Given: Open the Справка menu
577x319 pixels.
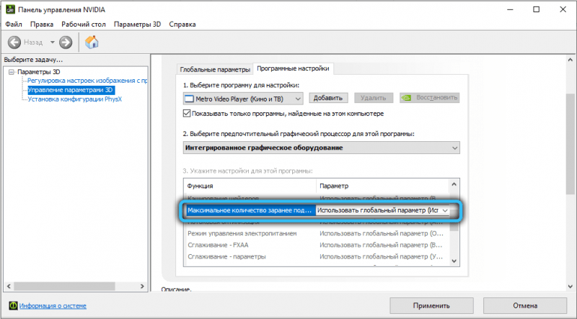Looking at the screenshot, I should (182, 24).
